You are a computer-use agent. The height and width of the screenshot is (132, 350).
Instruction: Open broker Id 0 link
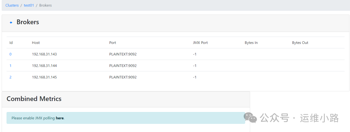pos(10,54)
